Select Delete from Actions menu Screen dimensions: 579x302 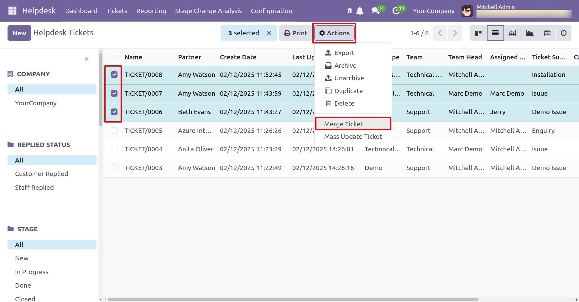click(353, 103)
